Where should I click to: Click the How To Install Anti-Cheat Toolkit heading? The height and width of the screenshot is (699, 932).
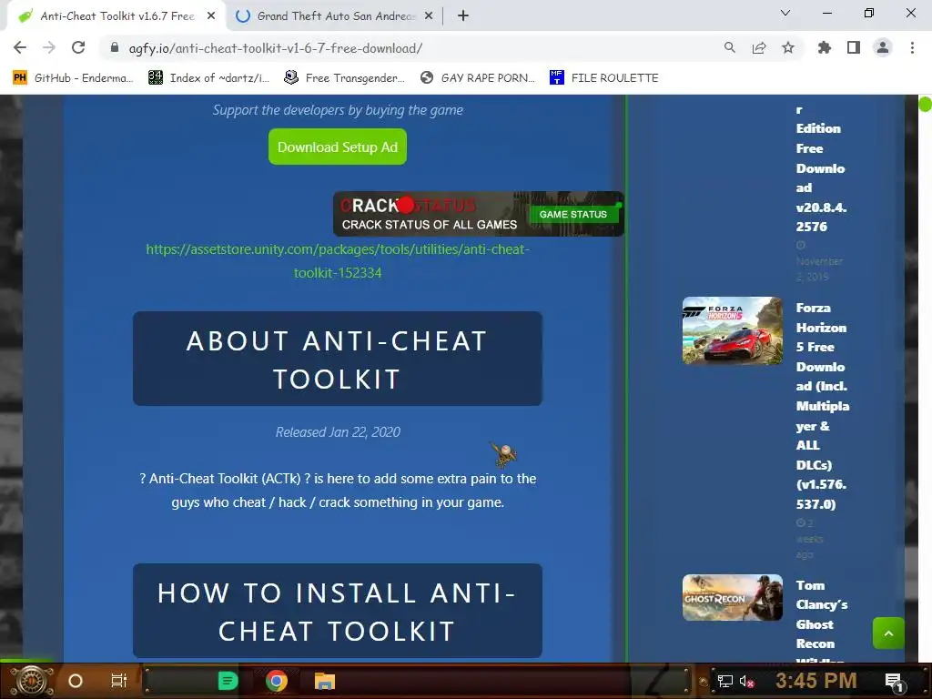click(338, 611)
